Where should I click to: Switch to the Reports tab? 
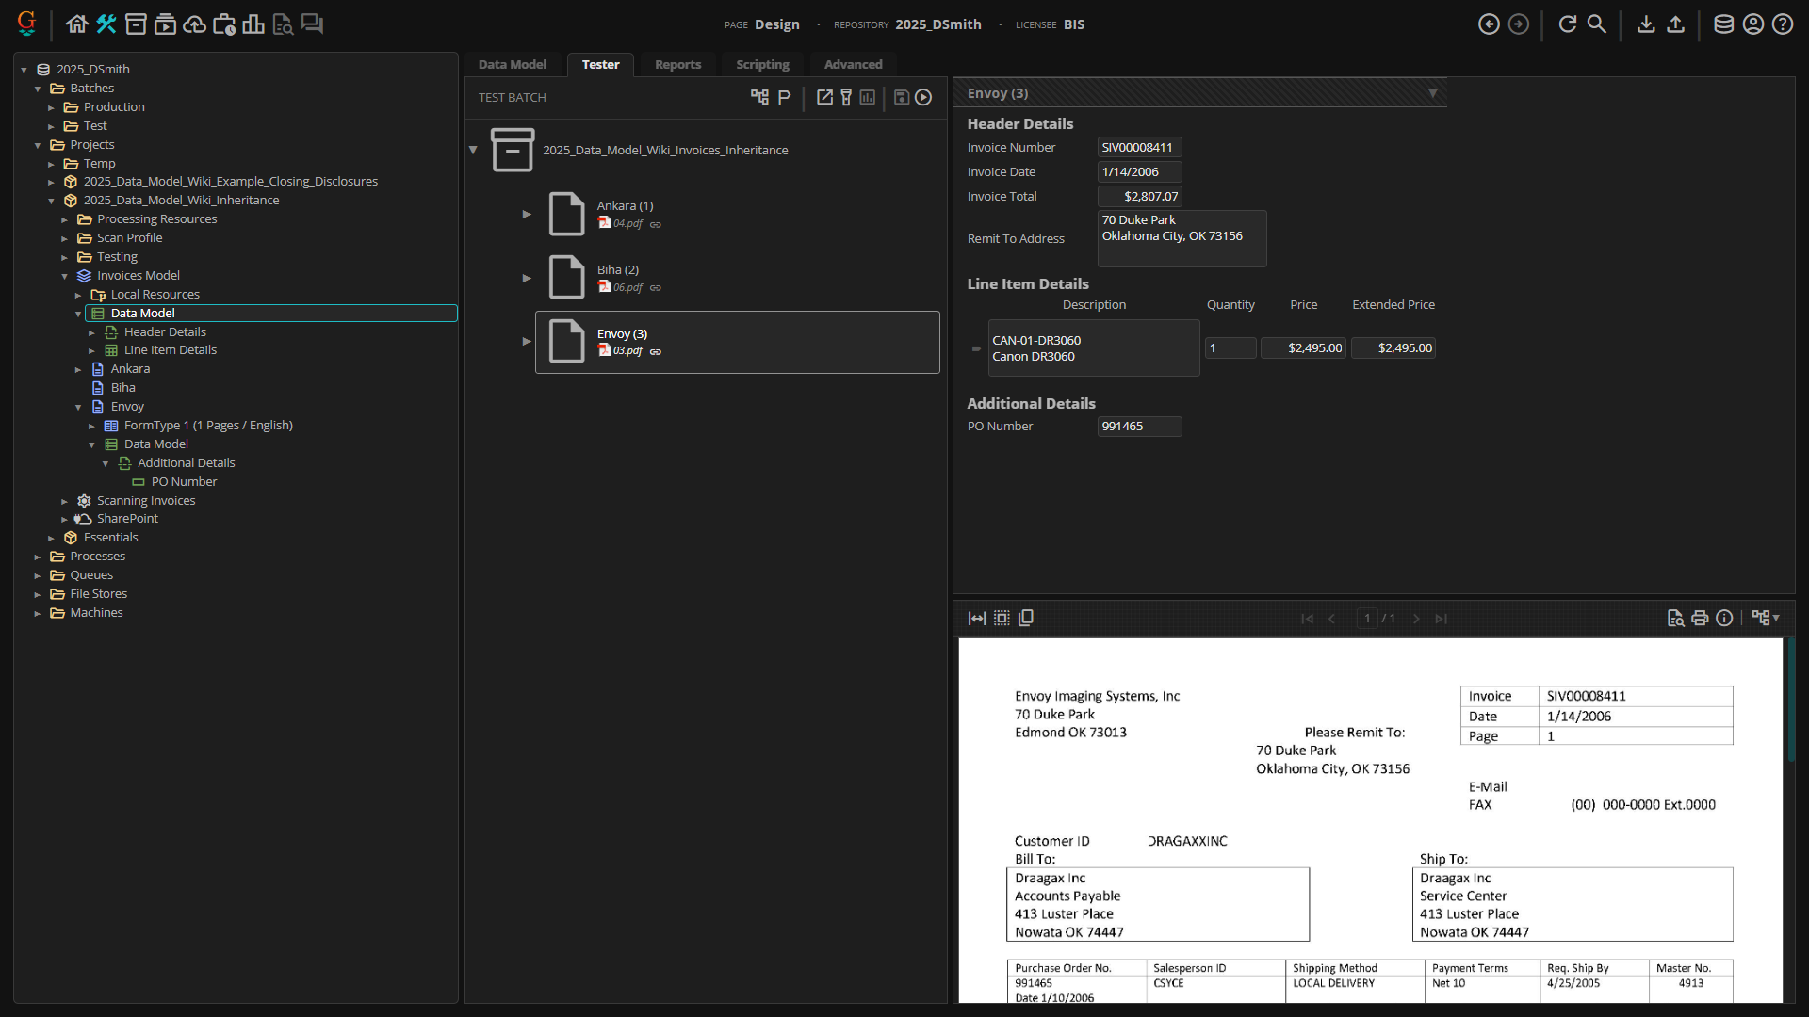click(x=677, y=65)
